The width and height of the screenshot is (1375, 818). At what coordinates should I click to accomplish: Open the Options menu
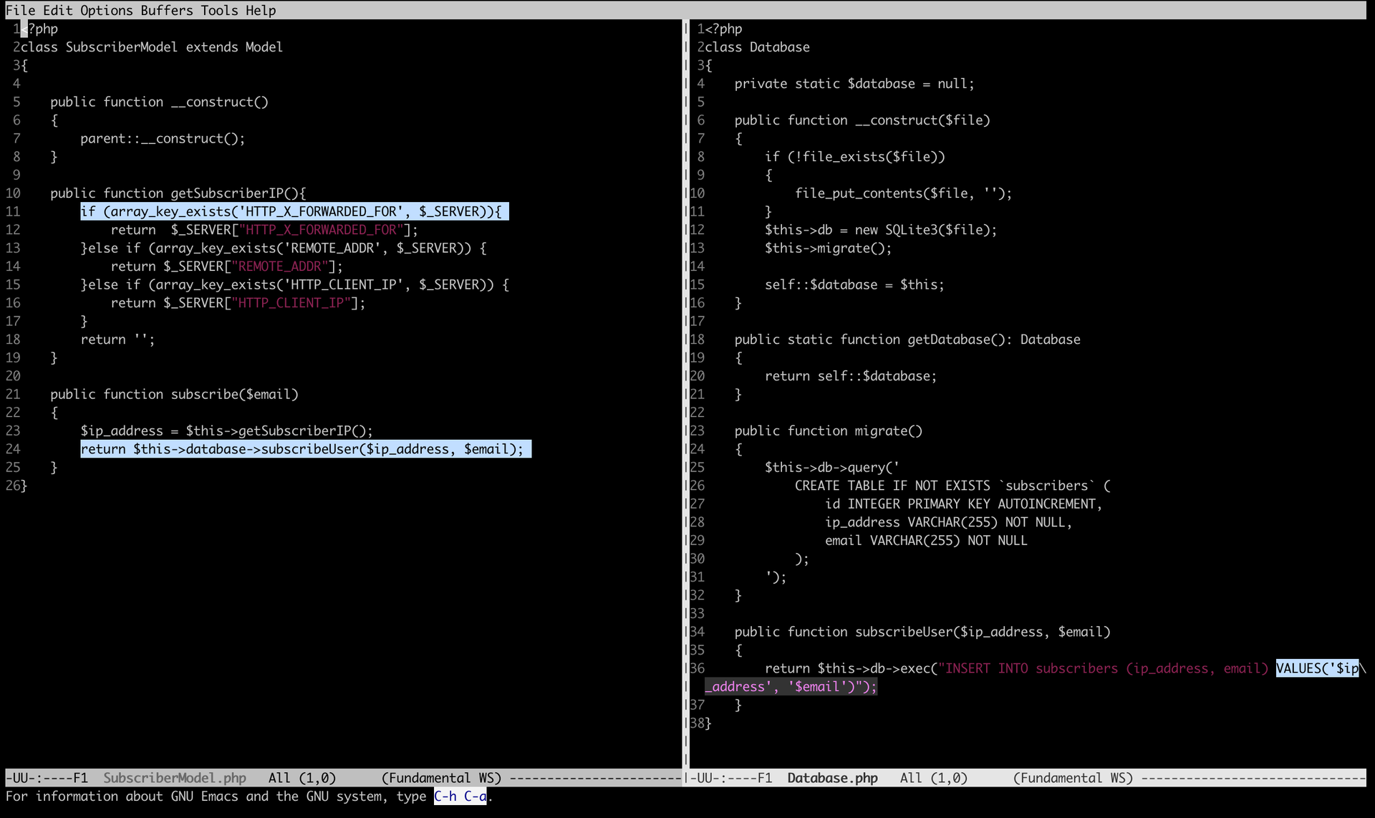(107, 10)
